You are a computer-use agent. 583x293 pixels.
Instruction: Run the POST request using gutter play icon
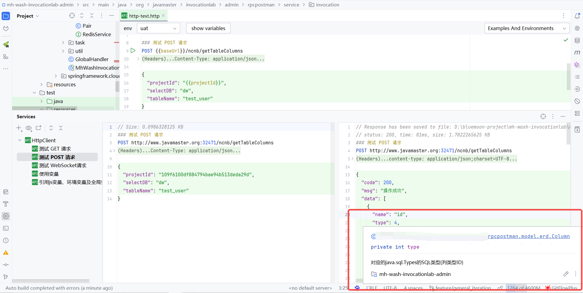tap(133, 50)
